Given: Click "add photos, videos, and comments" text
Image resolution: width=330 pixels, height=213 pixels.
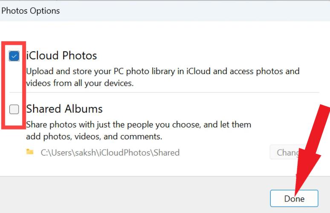Looking at the screenshot, I should pos(94,137).
